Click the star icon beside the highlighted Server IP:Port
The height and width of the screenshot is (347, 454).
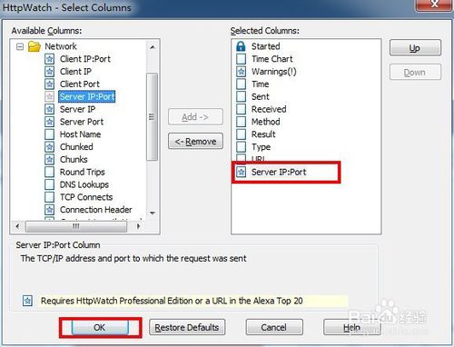pyautogui.click(x=49, y=96)
